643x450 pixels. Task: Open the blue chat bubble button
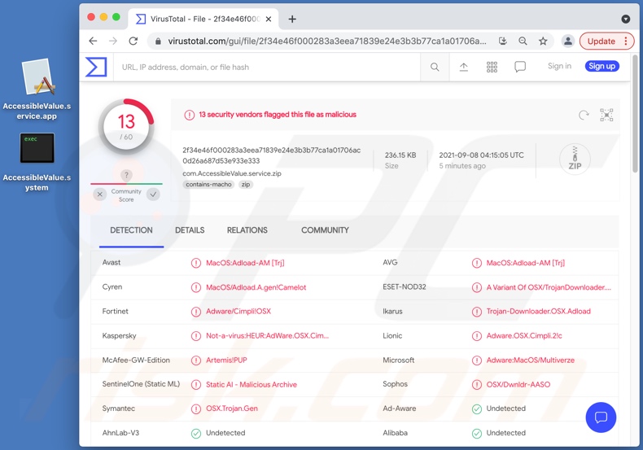click(601, 417)
